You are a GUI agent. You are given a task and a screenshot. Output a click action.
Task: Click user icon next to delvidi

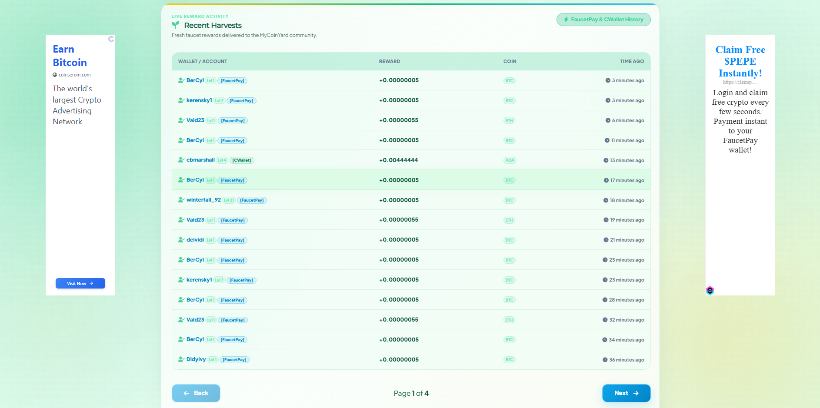(181, 240)
